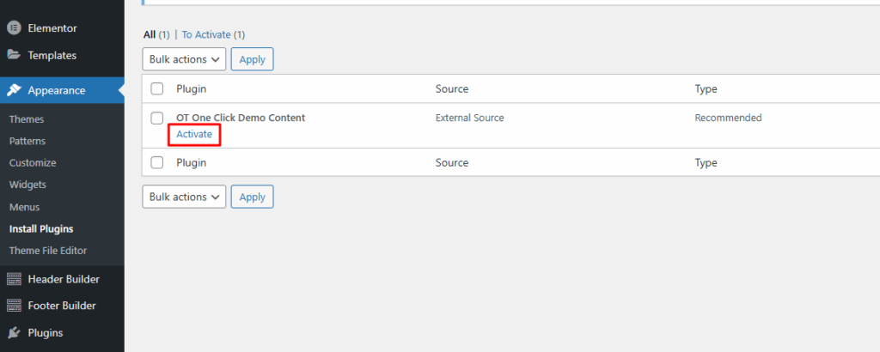Open the bottom Bulk actions dropdown

pyautogui.click(x=183, y=197)
